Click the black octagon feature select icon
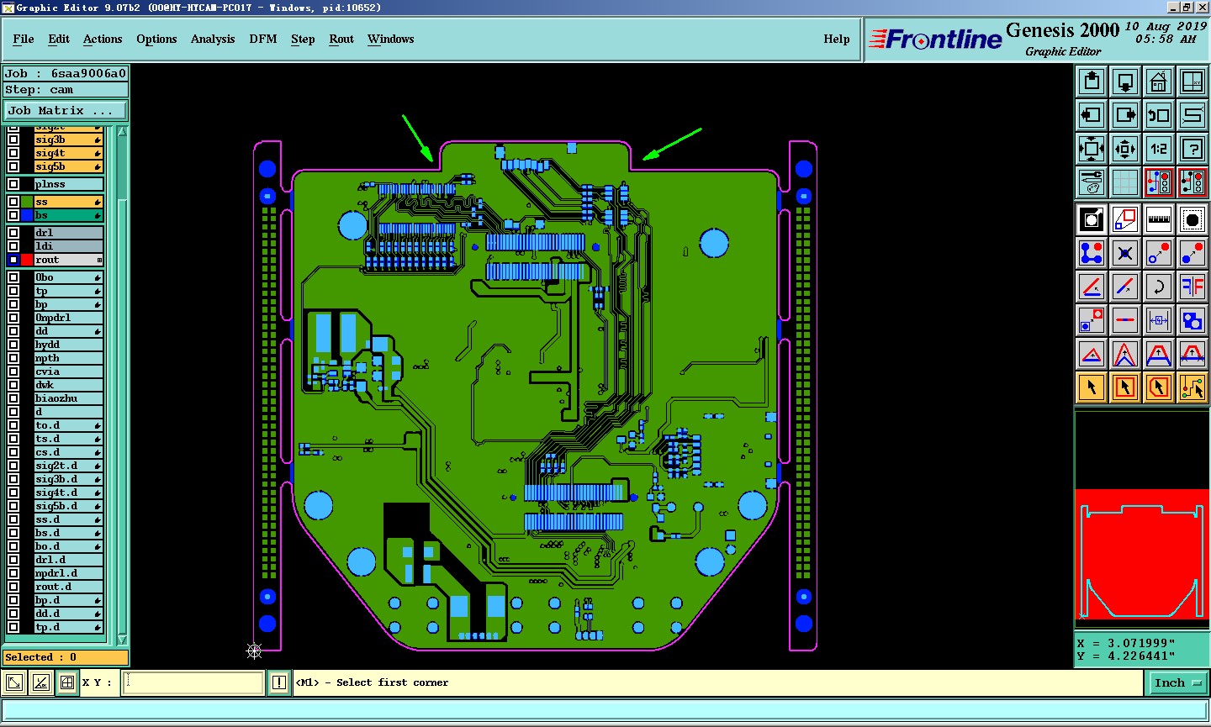1211x727 pixels. (x=1192, y=219)
